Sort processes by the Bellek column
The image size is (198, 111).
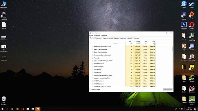tap(136, 43)
